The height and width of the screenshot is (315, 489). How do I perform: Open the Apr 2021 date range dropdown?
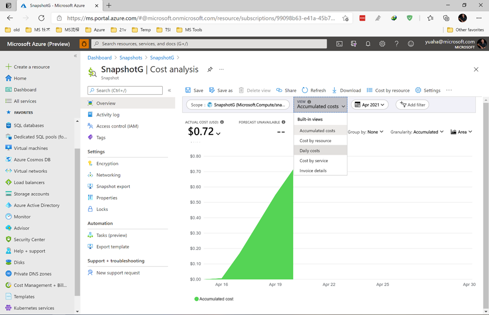click(370, 105)
